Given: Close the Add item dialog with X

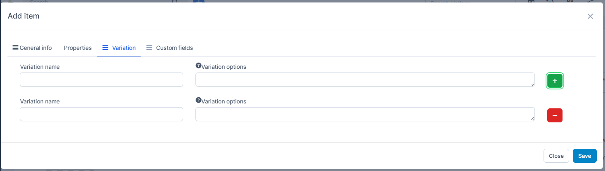Looking at the screenshot, I should [x=590, y=16].
